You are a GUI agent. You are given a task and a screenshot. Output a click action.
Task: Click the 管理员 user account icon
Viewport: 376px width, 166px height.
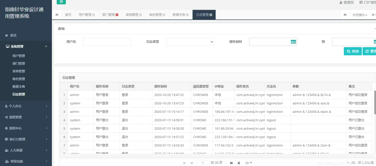(341, 2)
